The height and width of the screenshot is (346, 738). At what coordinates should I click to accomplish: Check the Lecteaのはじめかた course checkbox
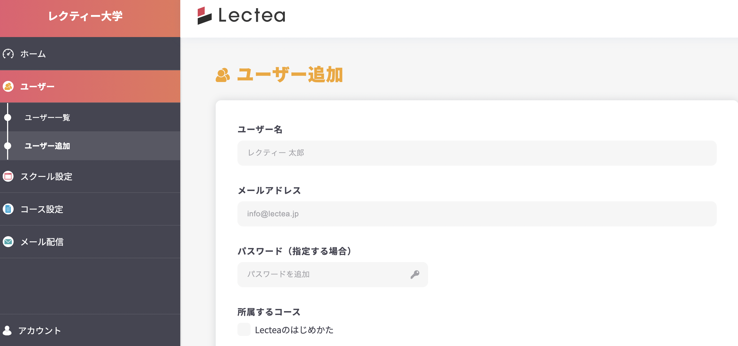point(244,329)
